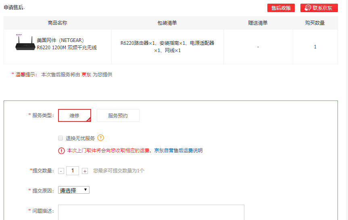
Task: Click the purchase quantity cell showing 1
Action: point(315,47)
